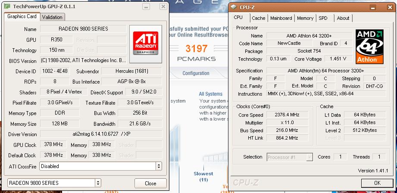Click the Version 1.41.1 text
The image size is (397, 193).
[x=373, y=171]
